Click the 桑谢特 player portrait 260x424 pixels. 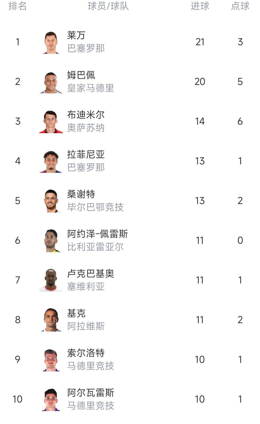(51, 201)
